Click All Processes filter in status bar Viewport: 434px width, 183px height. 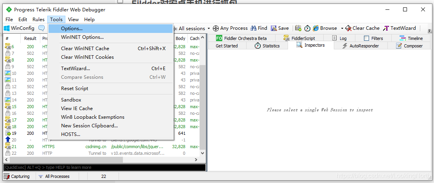[x=54, y=176]
